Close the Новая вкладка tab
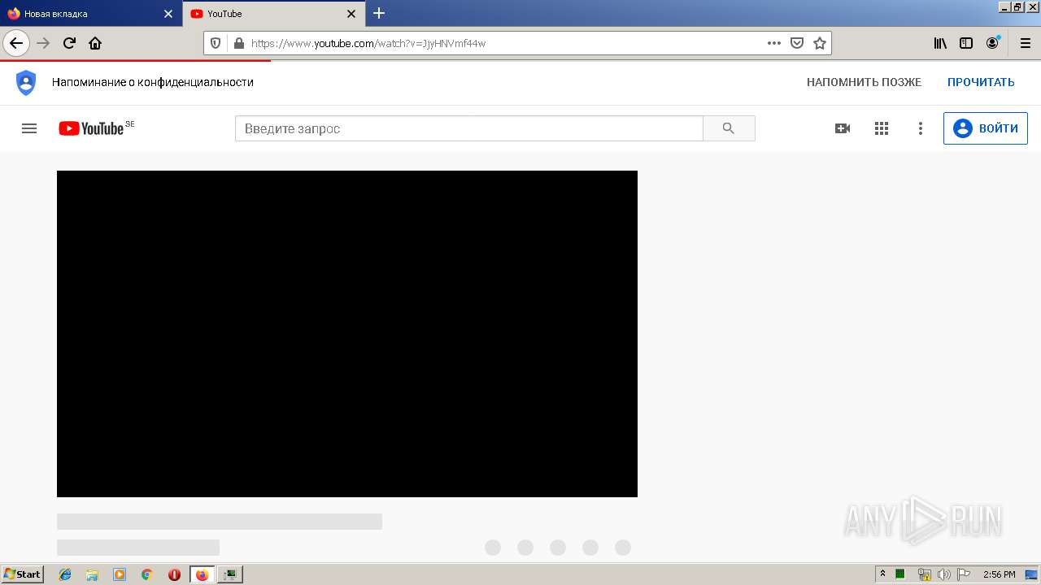The height and width of the screenshot is (585, 1041). [x=168, y=14]
